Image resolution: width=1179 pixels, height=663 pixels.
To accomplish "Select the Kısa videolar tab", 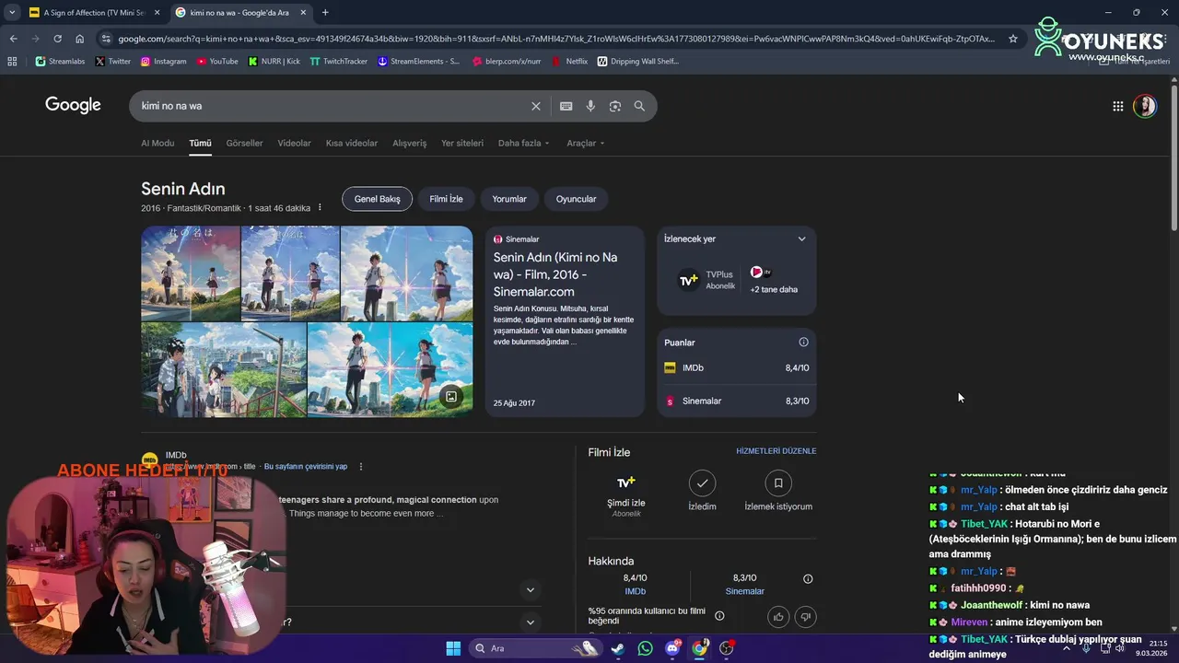I will pos(352,143).
